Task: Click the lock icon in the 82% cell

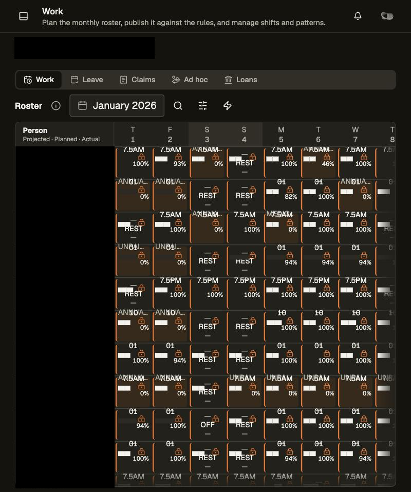Action: tap(290, 190)
